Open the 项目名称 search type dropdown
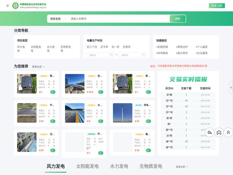This screenshot has width=233, height=175. [x=58, y=19]
